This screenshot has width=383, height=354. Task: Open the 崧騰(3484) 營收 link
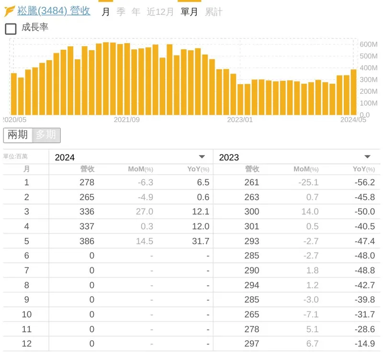[54, 11]
